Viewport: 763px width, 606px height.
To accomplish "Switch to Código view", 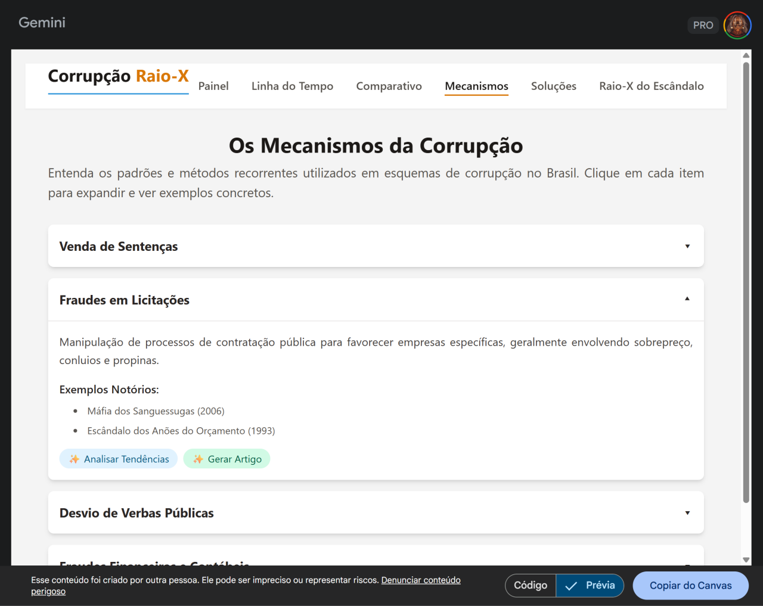I will (x=531, y=586).
